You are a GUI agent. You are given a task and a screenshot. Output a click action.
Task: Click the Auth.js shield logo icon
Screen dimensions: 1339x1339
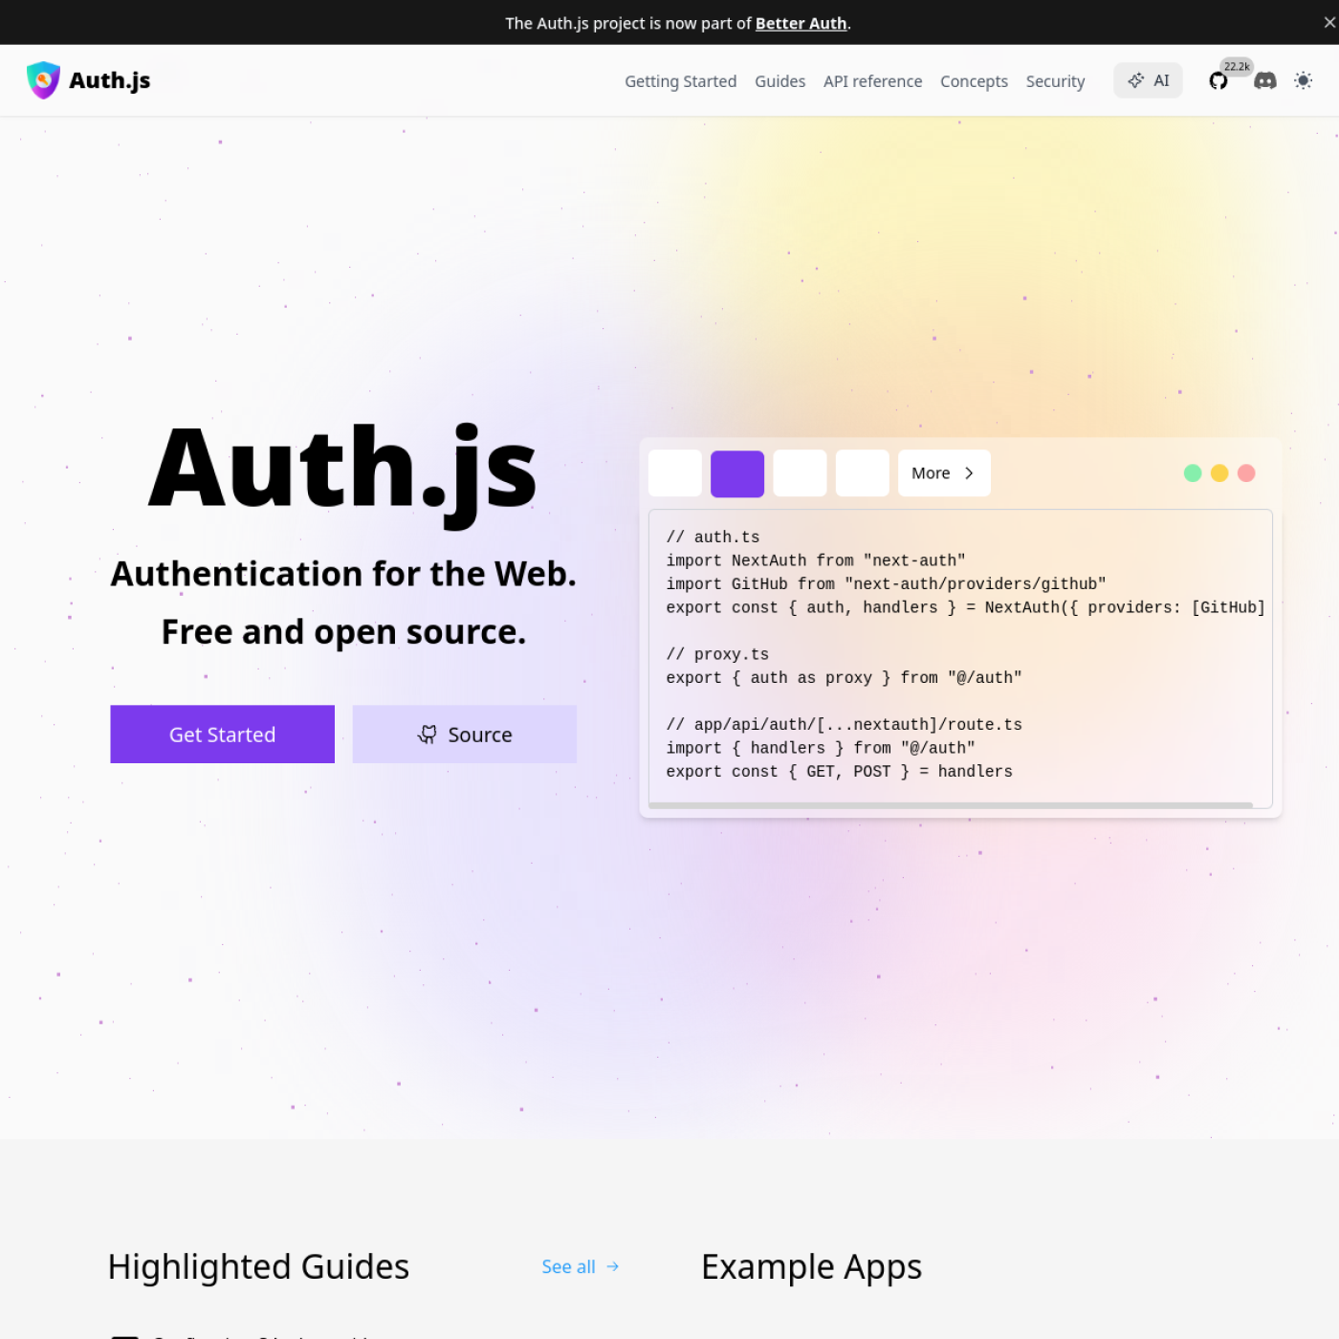point(43,80)
